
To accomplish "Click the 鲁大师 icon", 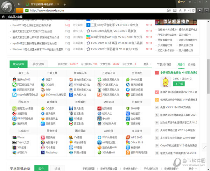I will [99, 119].
